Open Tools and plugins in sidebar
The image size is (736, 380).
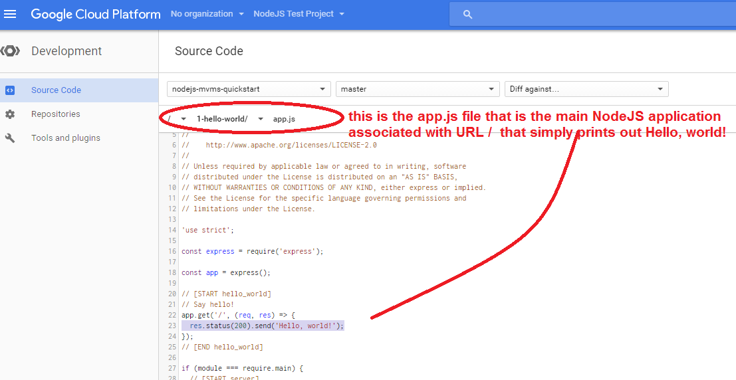click(x=65, y=138)
